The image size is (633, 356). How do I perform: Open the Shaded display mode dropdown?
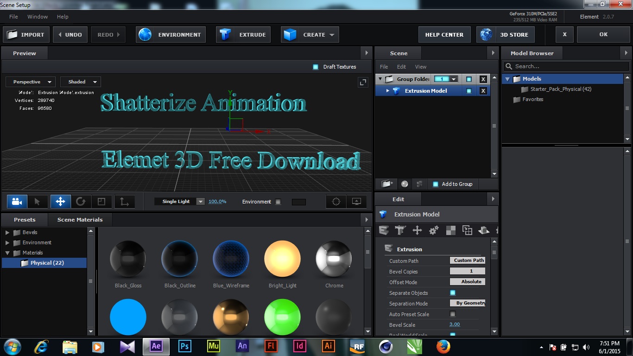[x=81, y=82]
